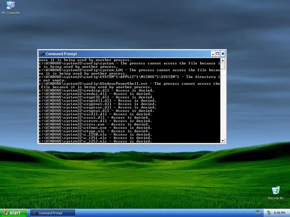The image size is (290, 217).
Task: Click the ctype.nls access denied line
Action: pyautogui.click(x=94, y=131)
